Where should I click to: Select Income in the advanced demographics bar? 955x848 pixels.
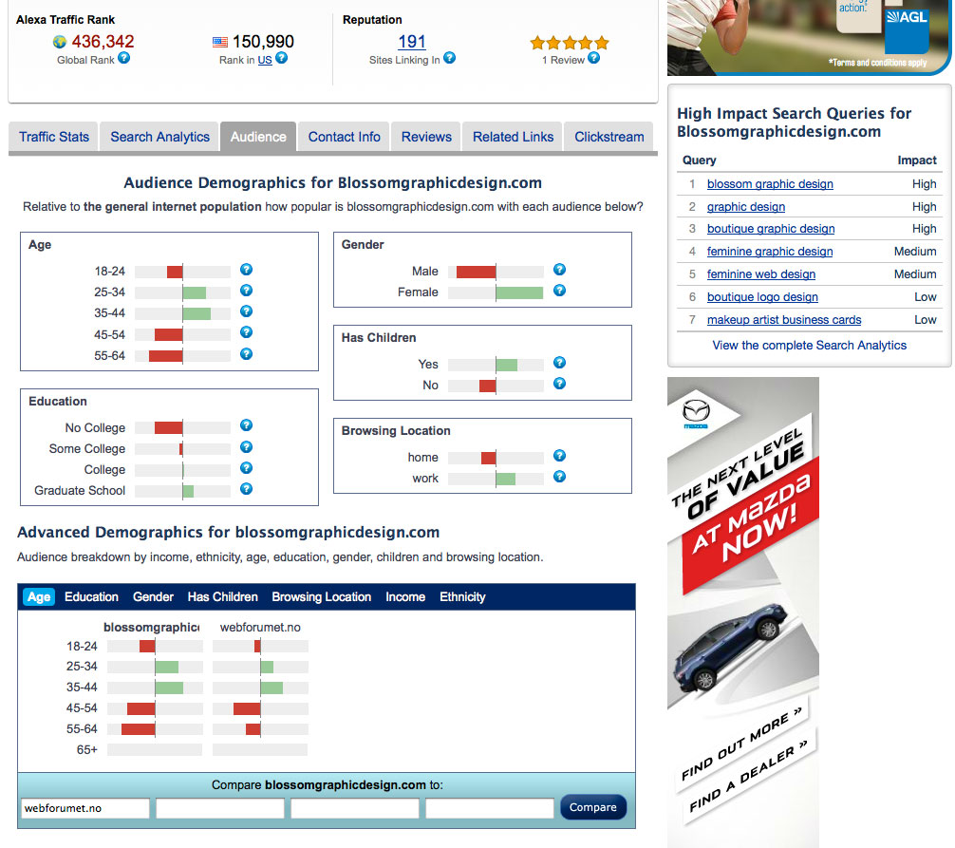coord(405,597)
